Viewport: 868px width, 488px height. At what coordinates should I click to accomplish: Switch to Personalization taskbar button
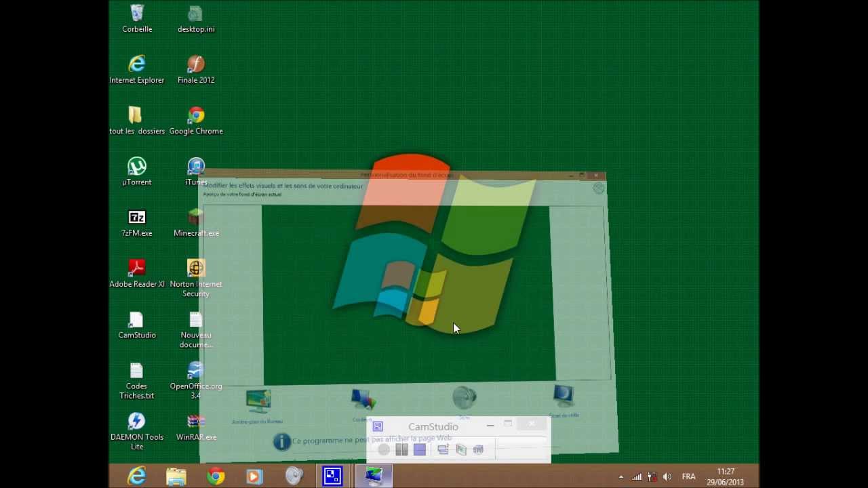(374, 476)
